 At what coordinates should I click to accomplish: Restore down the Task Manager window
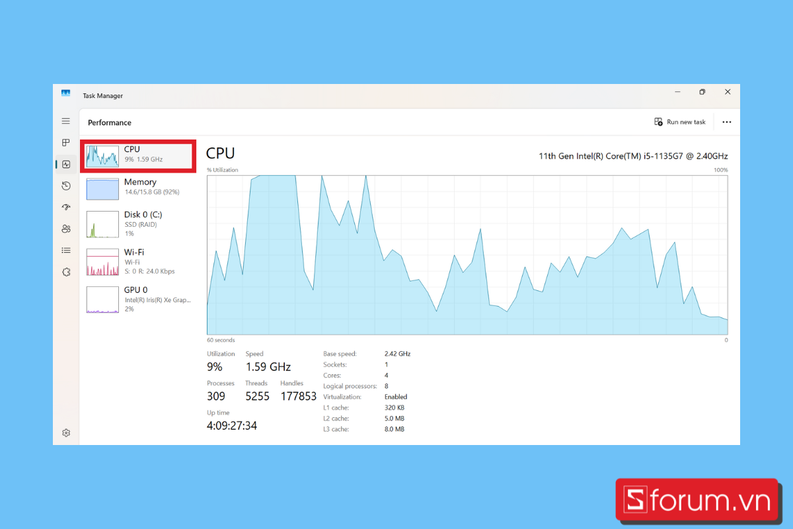702,92
